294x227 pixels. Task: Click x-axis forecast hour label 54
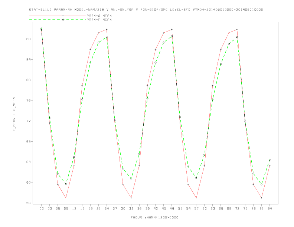tap(188, 208)
